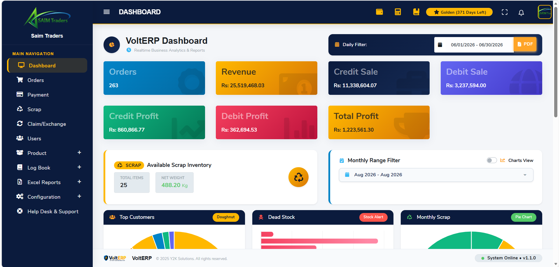Open the wallet icon in top bar
The image size is (560, 267).
click(379, 12)
